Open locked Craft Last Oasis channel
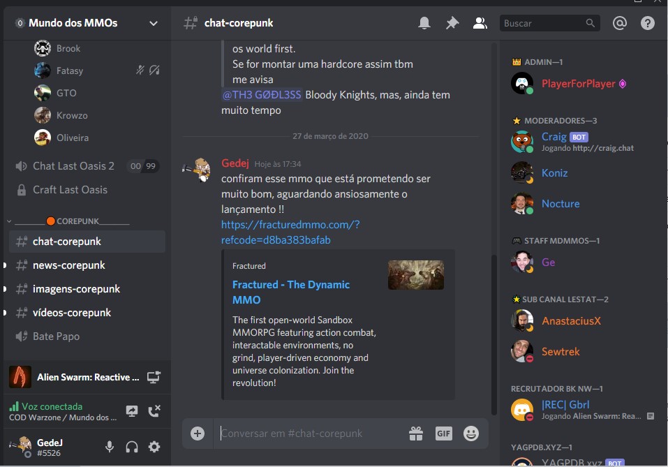 pyautogui.click(x=87, y=190)
